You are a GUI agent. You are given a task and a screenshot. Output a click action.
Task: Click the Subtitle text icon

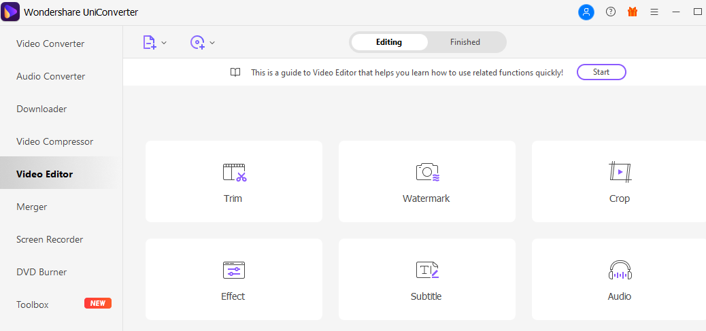pyautogui.click(x=427, y=270)
